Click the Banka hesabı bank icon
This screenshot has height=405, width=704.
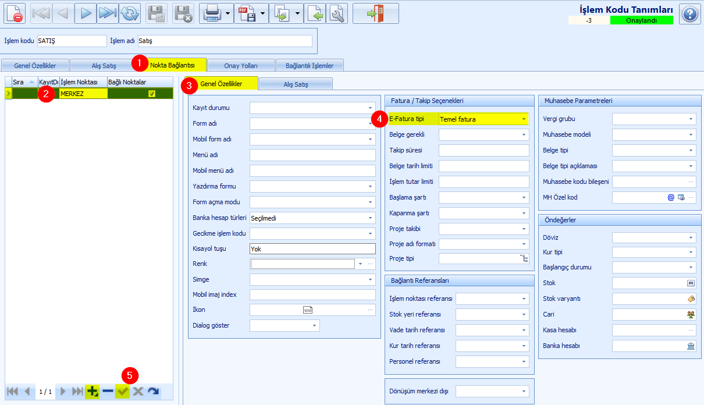[x=691, y=346]
